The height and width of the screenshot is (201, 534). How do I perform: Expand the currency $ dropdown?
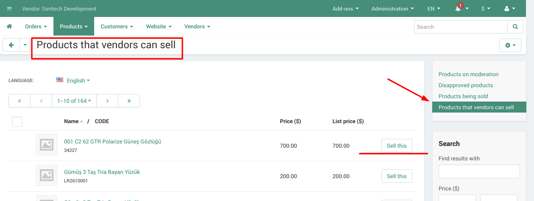486,9
